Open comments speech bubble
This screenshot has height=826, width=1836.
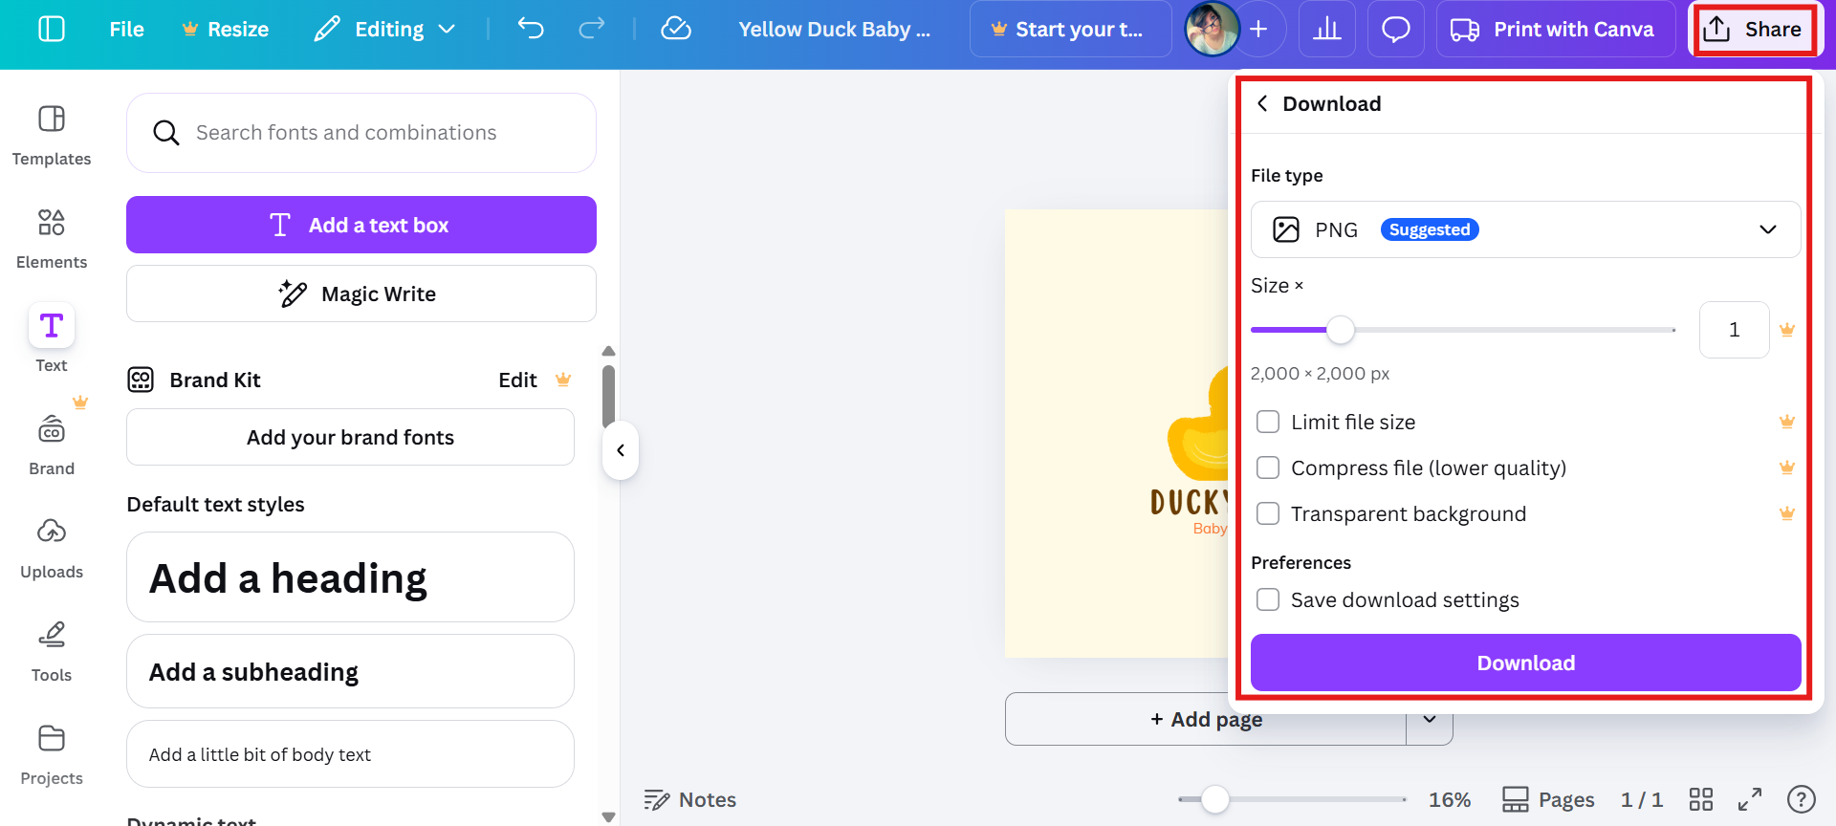(1396, 29)
